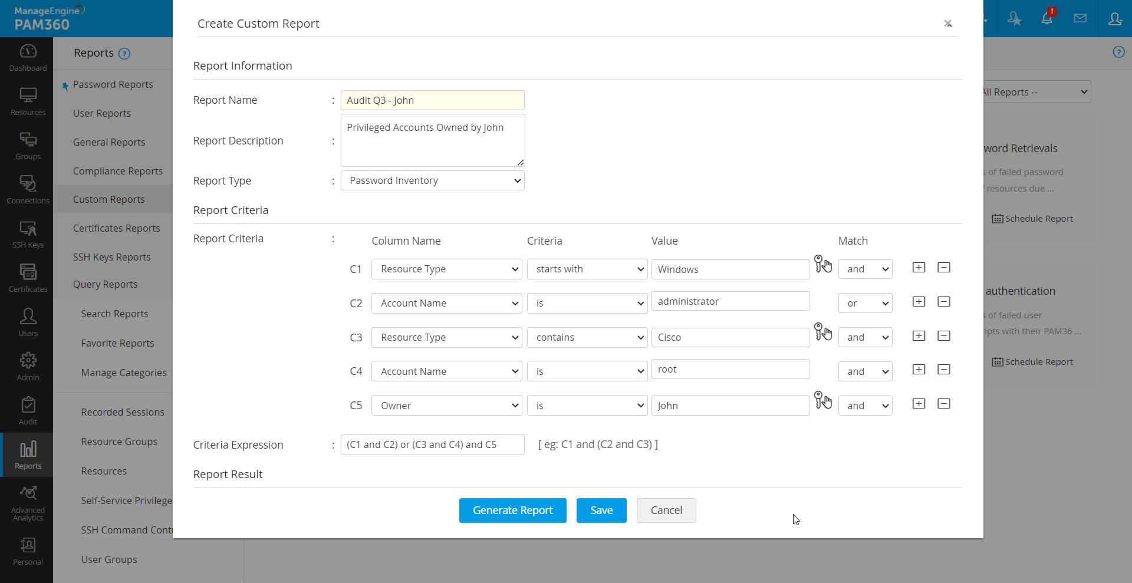Open C1 criteria 'starts with' dropdown
The width and height of the screenshot is (1132, 583).
tap(587, 269)
